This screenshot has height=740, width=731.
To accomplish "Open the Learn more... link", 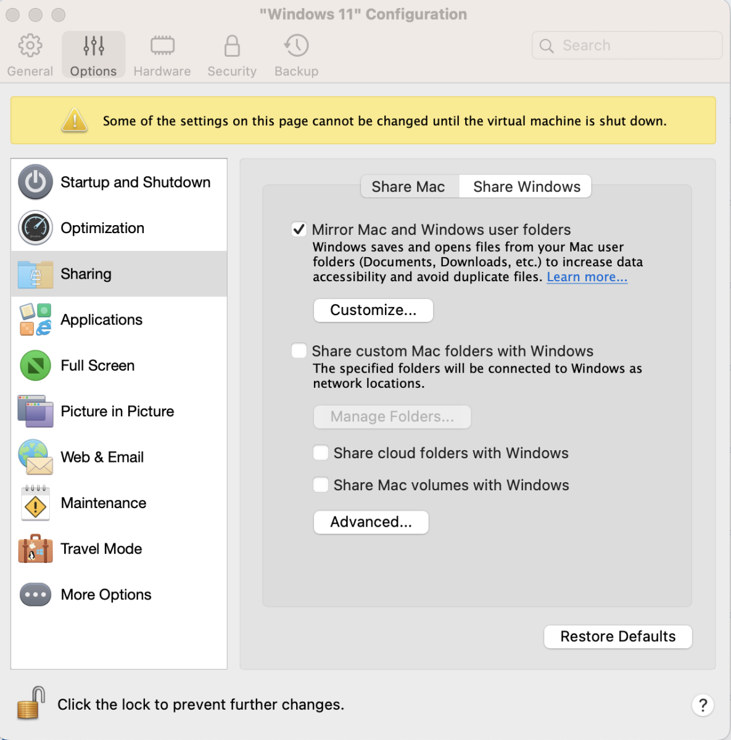I will pos(587,277).
